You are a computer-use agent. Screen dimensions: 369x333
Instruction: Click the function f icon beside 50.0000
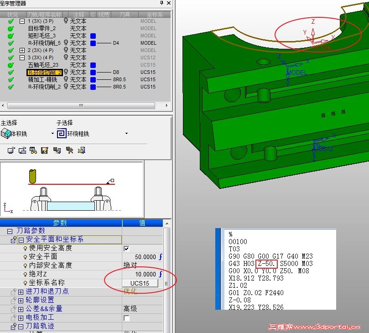pyautogui.click(x=161, y=256)
